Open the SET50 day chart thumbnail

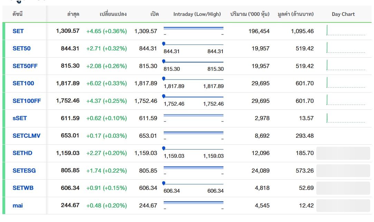pos(345,48)
